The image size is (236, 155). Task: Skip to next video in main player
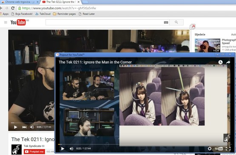[24, 127]
